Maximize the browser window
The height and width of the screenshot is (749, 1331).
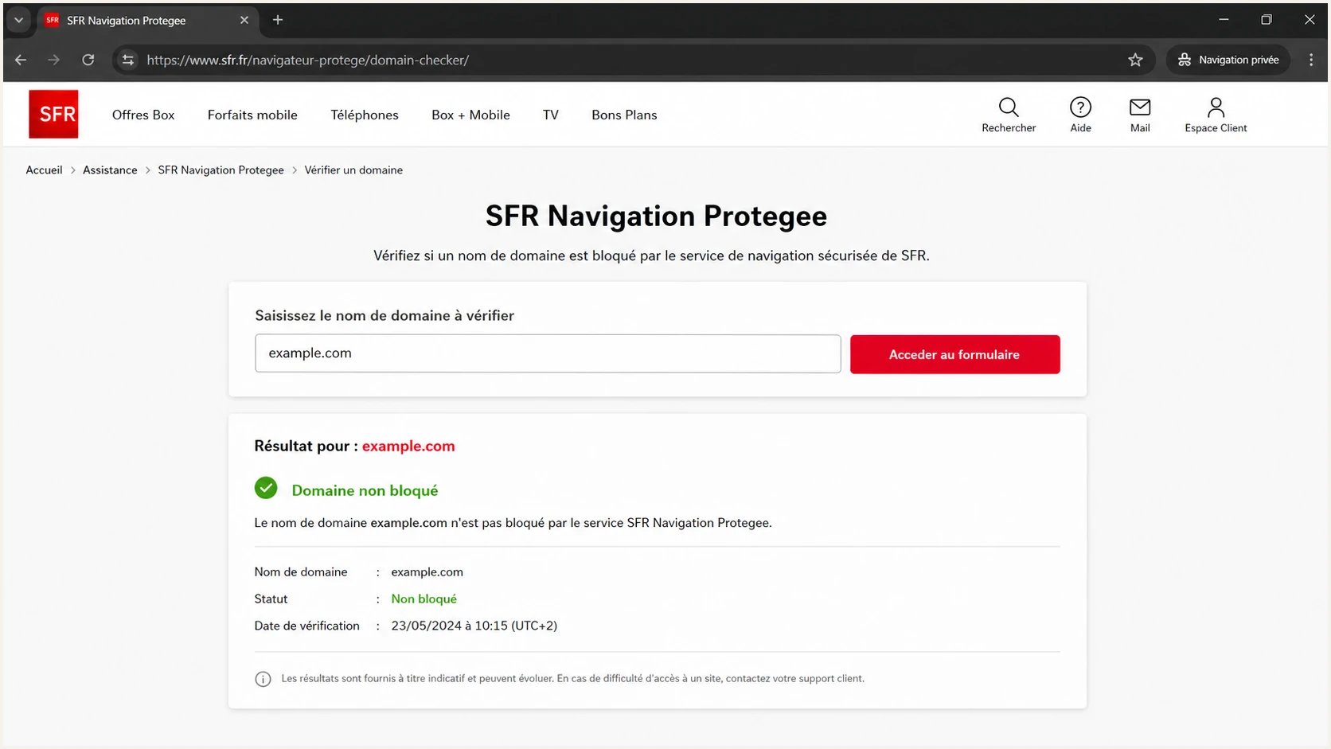click(x=1266, y=20)
